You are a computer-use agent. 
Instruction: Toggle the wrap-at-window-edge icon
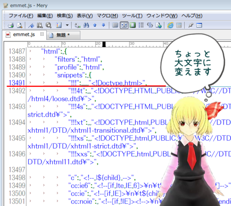click(x=124, y=25)
